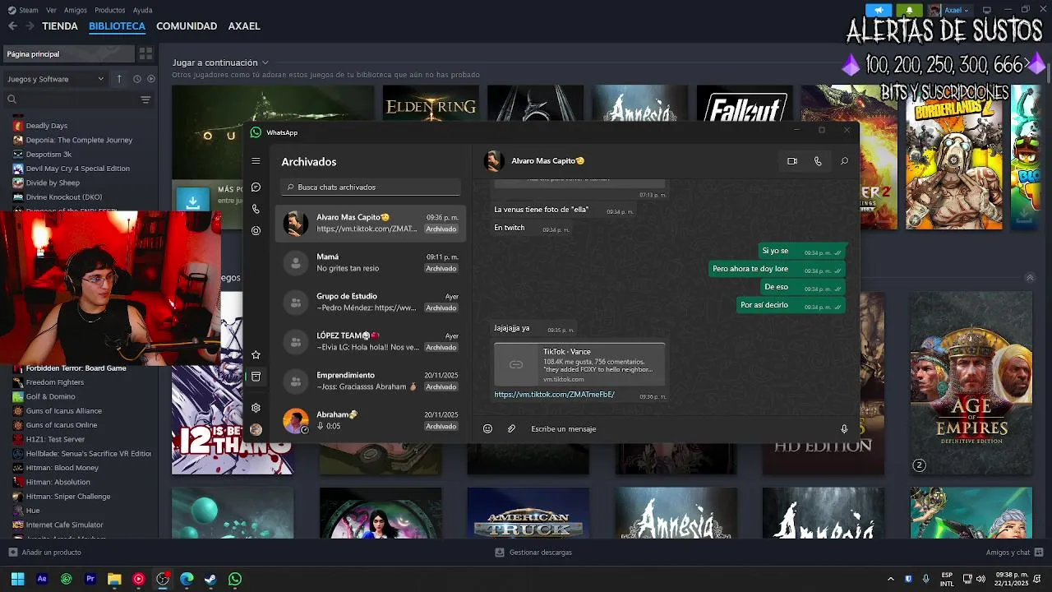This screenshot has width=1052, height=592.
Task: Open the WhatsApp hamburger menu
Action: [256, 161]
